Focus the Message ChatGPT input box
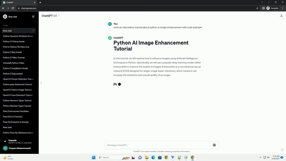This screenshot has width=286, height=161. (159, 145)
